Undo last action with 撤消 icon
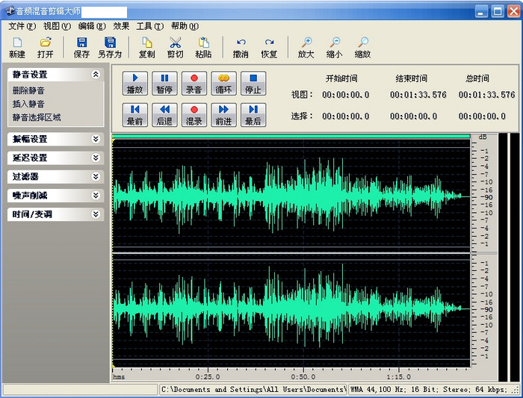This screenshot has width=523, height=398. tap(241, 47)
